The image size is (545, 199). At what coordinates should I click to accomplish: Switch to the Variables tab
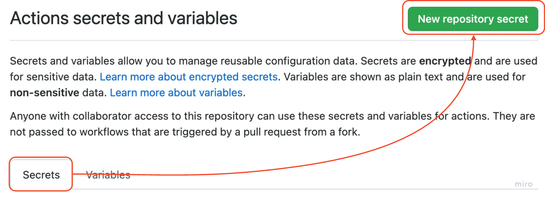108,175
